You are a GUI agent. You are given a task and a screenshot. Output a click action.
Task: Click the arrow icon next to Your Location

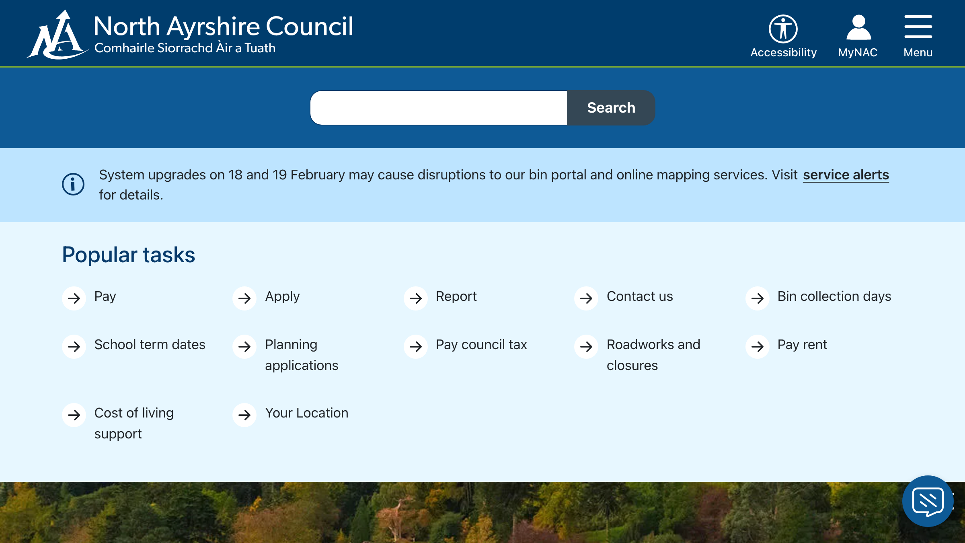tap(244, 415)
